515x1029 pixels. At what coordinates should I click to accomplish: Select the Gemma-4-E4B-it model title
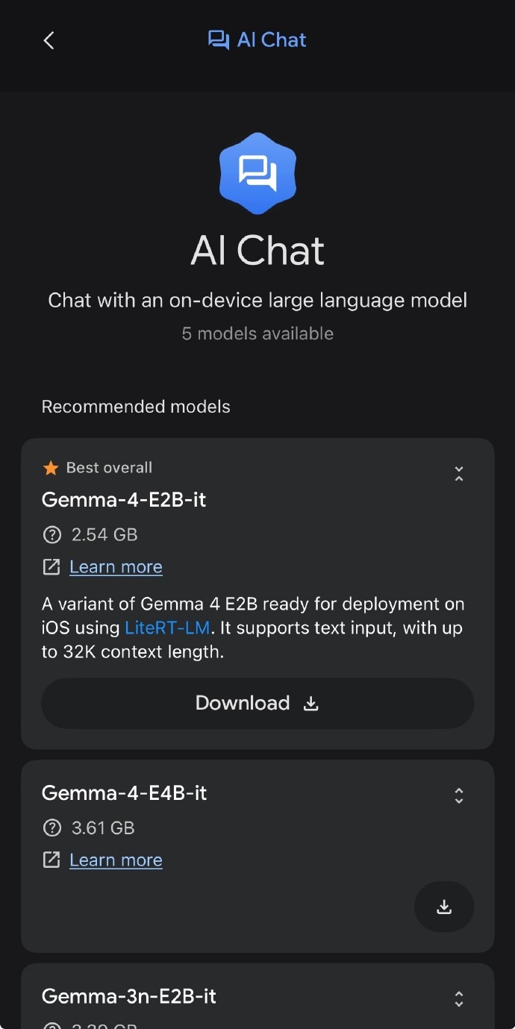124,792
